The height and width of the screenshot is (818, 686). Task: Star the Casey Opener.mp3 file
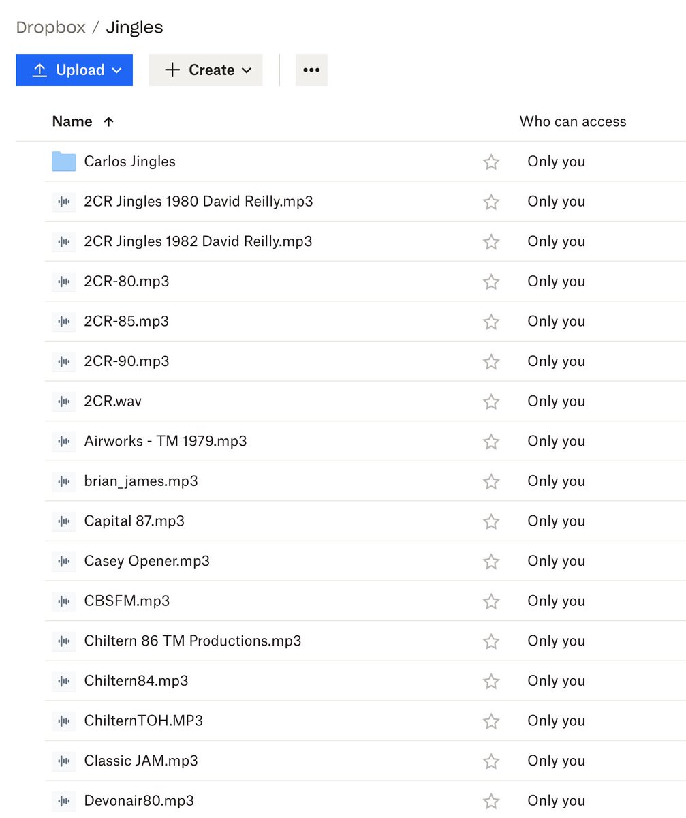click(x=491, y=561)
